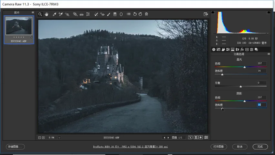Click the trash delete icon
275x155 pixels.
[x=147, y=14]
